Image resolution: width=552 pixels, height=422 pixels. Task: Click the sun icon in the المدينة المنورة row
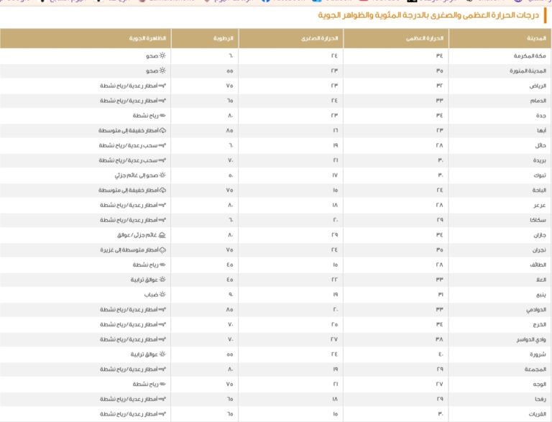click(162, 70)
